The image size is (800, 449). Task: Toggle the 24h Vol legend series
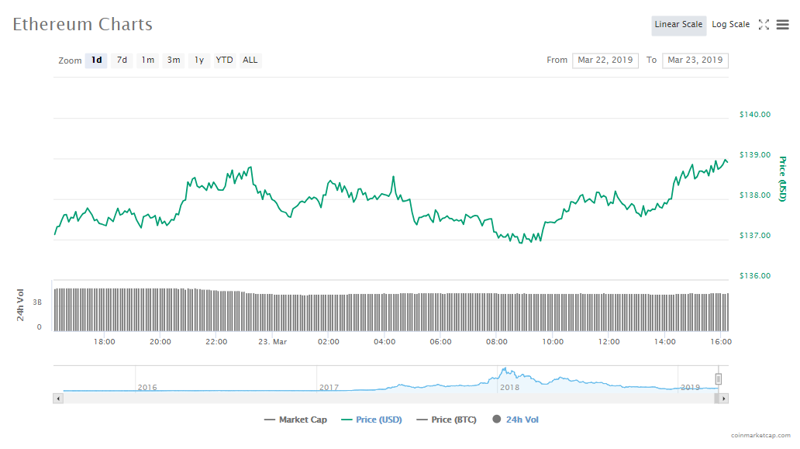[x=516, y=420]
